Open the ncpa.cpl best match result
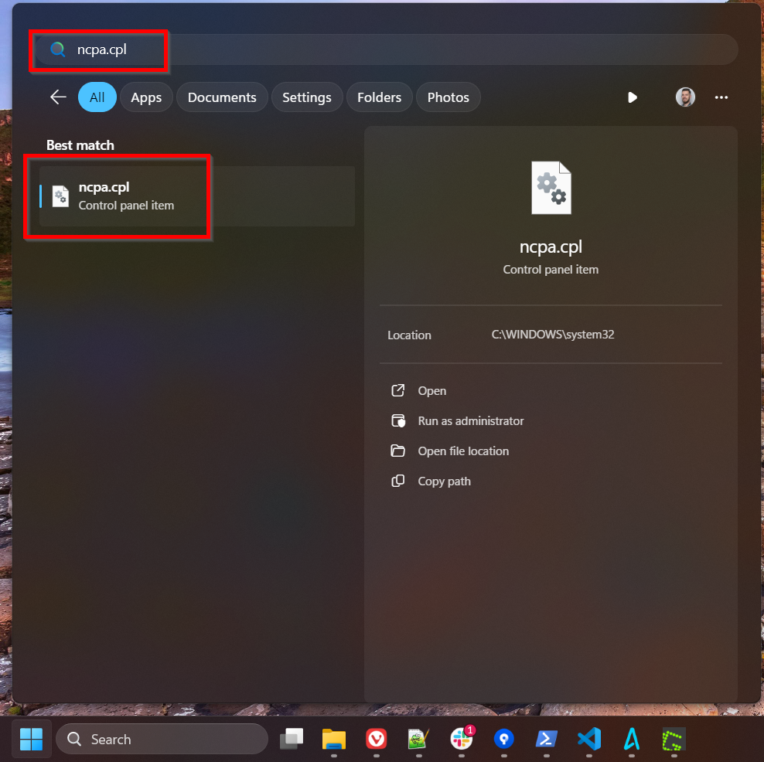 197,196
